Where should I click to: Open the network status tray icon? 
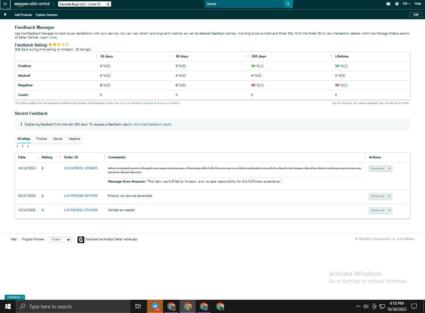click(382, 306)
